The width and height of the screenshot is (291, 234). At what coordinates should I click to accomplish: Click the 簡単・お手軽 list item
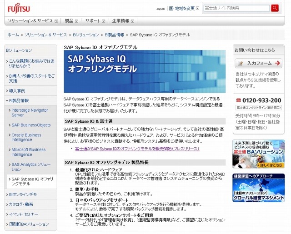tap(87, 189)
